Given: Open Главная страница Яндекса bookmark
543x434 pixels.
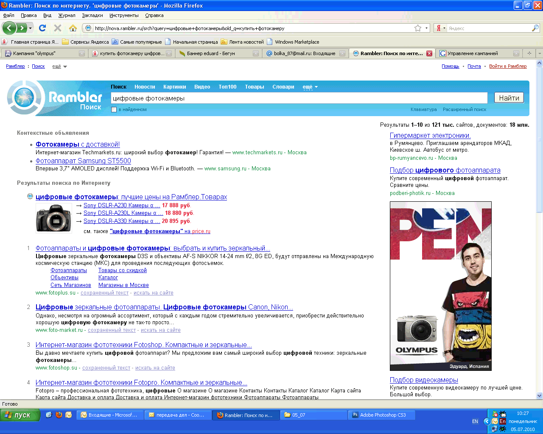Looking at the screenshot, I should (30, 42).
